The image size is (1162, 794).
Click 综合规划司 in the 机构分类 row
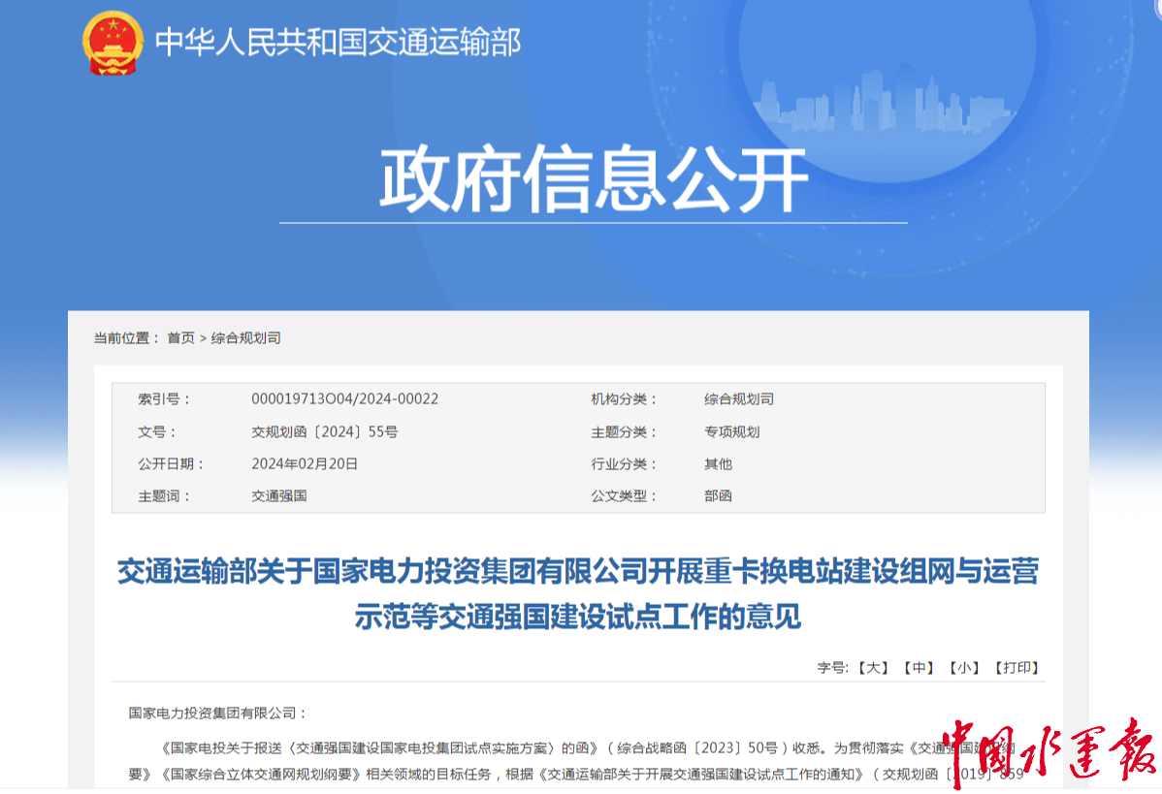tap(738, 399)
